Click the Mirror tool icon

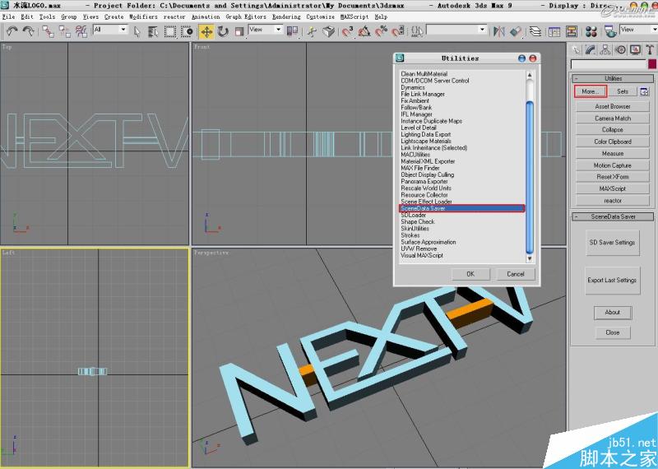(x=499, y=31)
